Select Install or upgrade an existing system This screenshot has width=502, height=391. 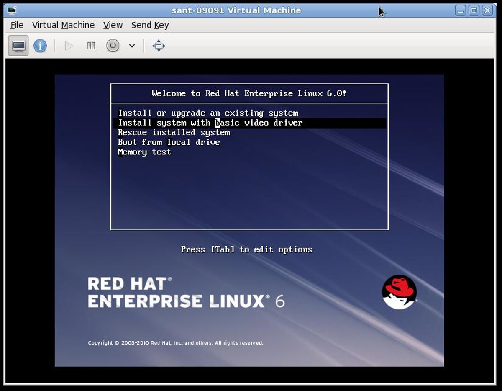(208, 113)
